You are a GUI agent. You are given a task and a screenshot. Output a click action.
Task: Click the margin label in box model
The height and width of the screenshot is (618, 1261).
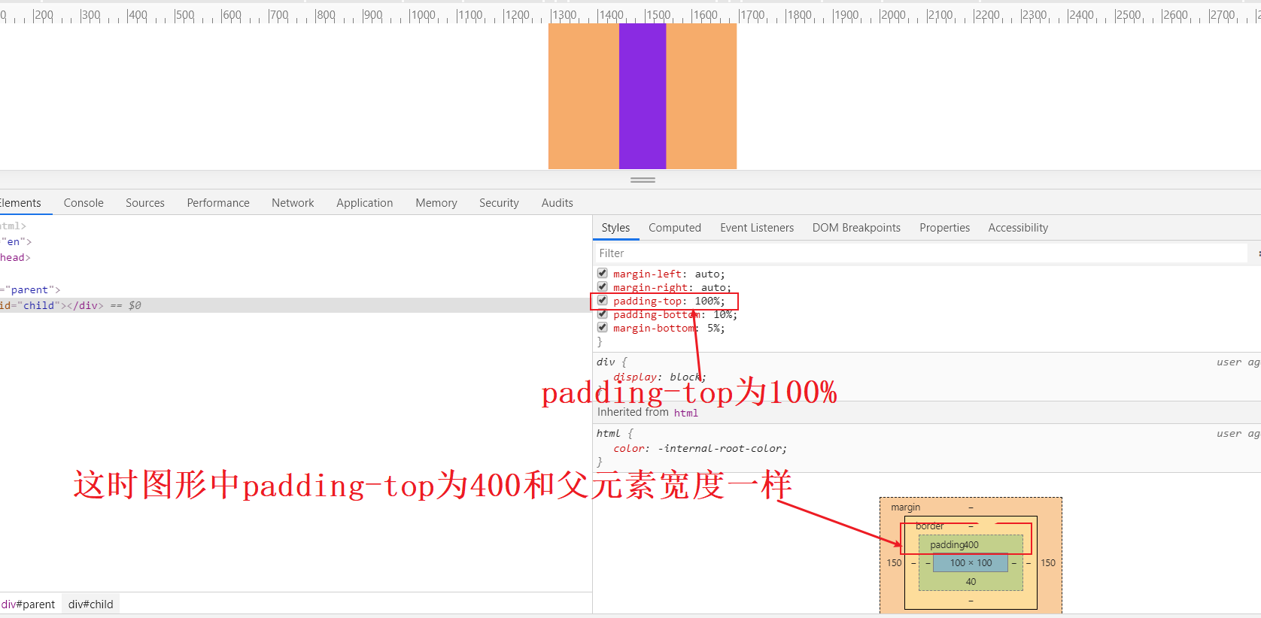point(905,507)
